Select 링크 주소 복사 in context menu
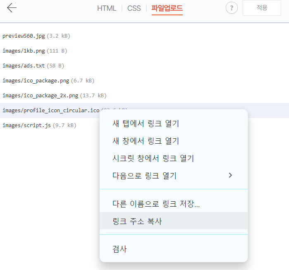289x270 pixels. [x=174, y=221]
